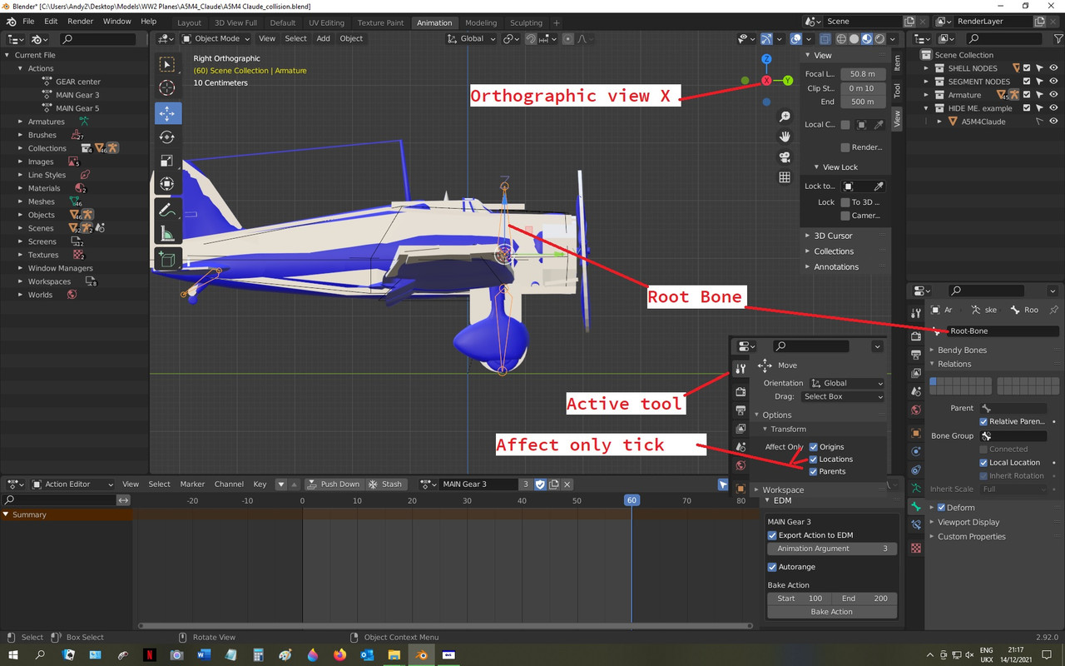
Task: Disable Export Action to EDM
Action: pyautogui.click(x=772, y=535)
